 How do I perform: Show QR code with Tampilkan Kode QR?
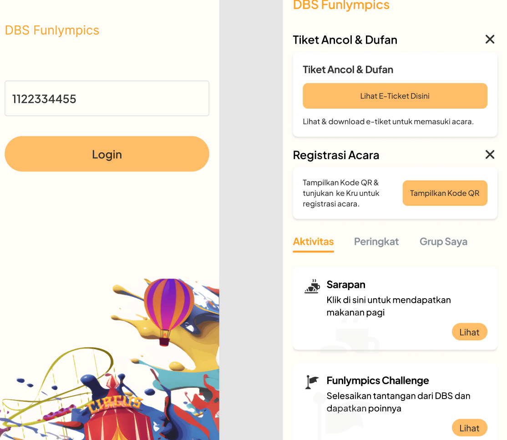pos(445,193)
